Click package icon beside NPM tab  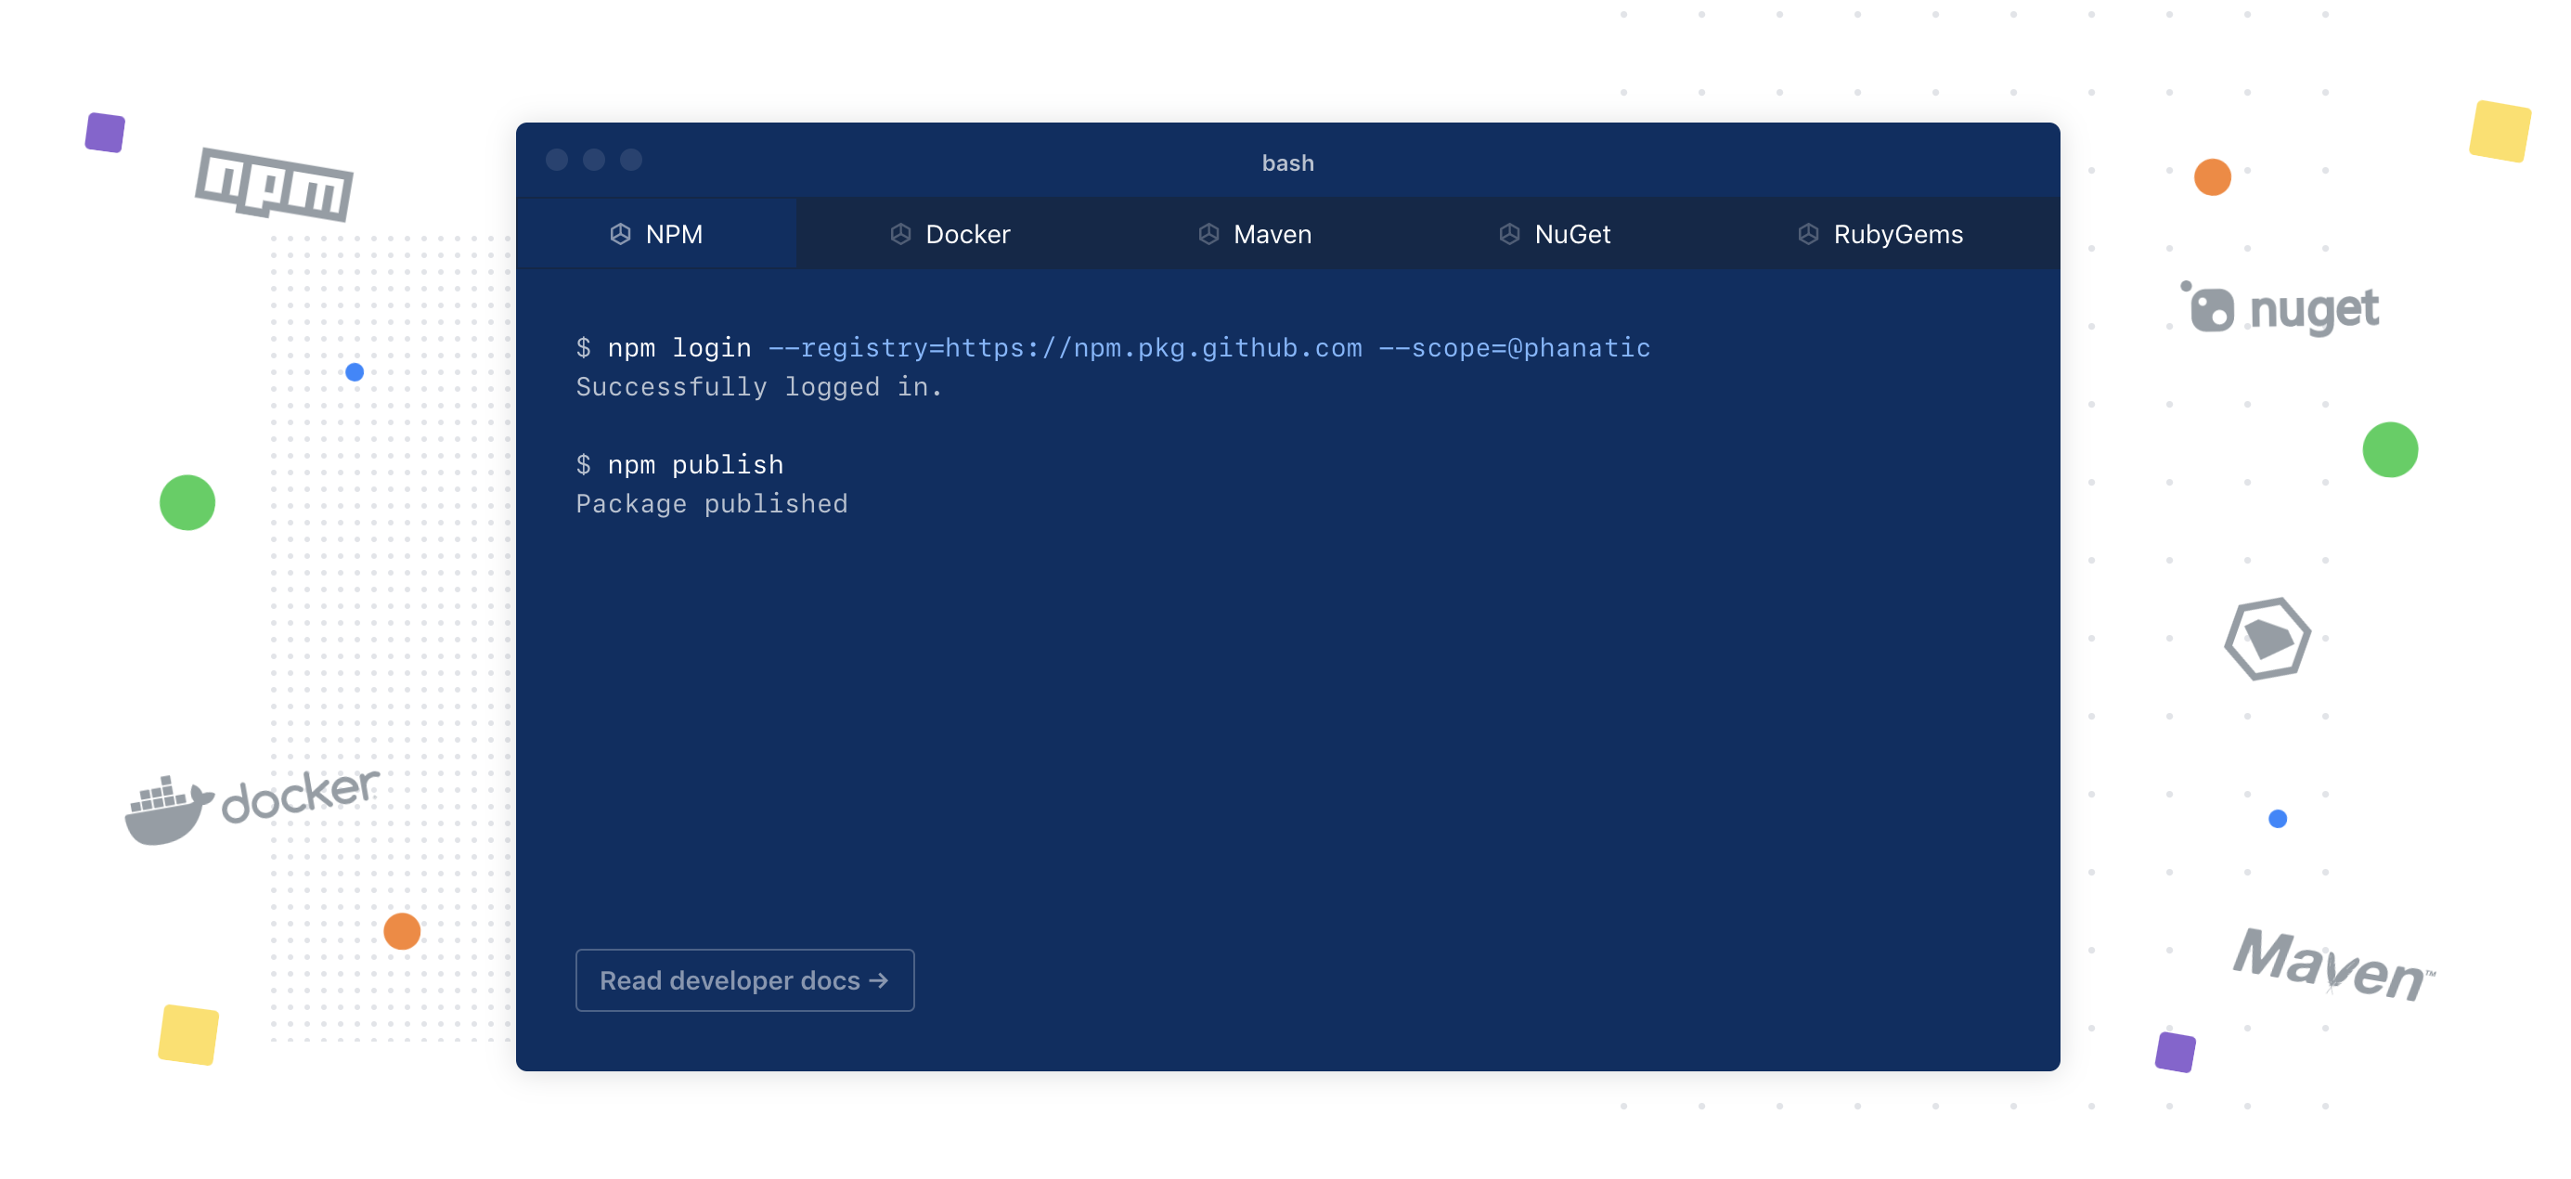coord(620,234)
